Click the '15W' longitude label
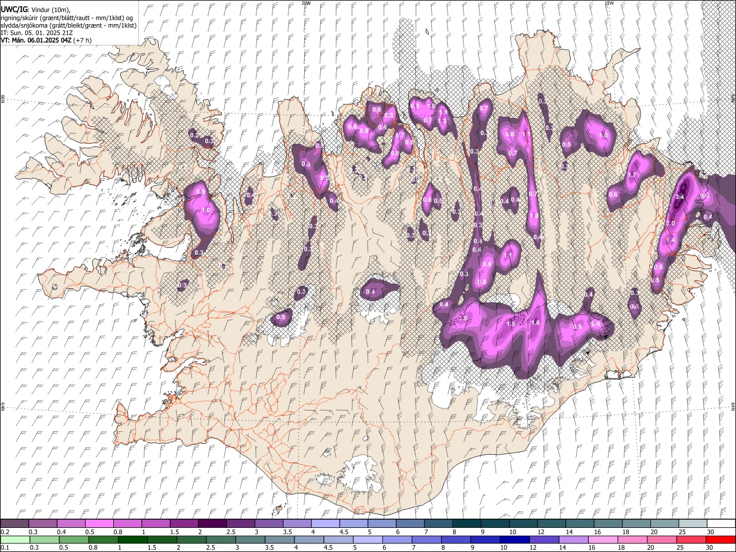The width and height of the screenshot is (736, 552). (x=608, y=3)
